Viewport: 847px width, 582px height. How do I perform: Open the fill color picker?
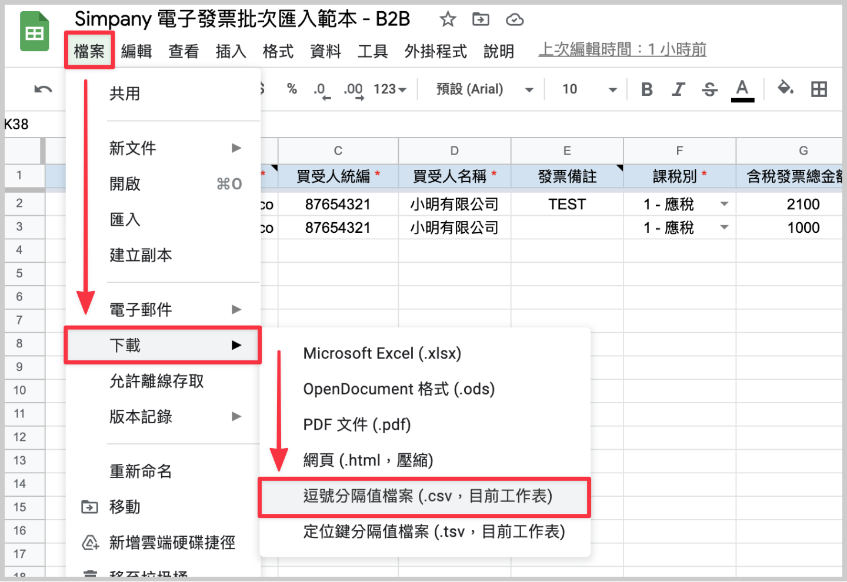(785, 89)
